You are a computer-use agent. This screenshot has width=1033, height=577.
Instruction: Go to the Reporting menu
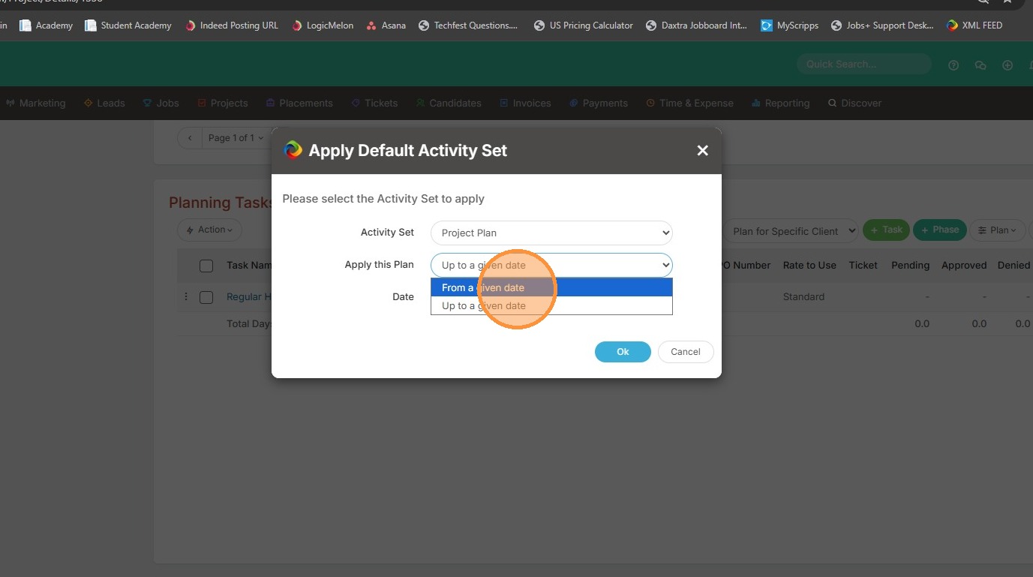coord(780,104)
